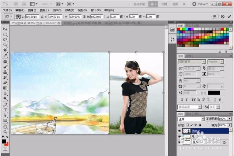The width and height of the screenshot is (234, 156).
Task: Open CS Live menu
Action: pyautogui.click(x=200, y=4)
